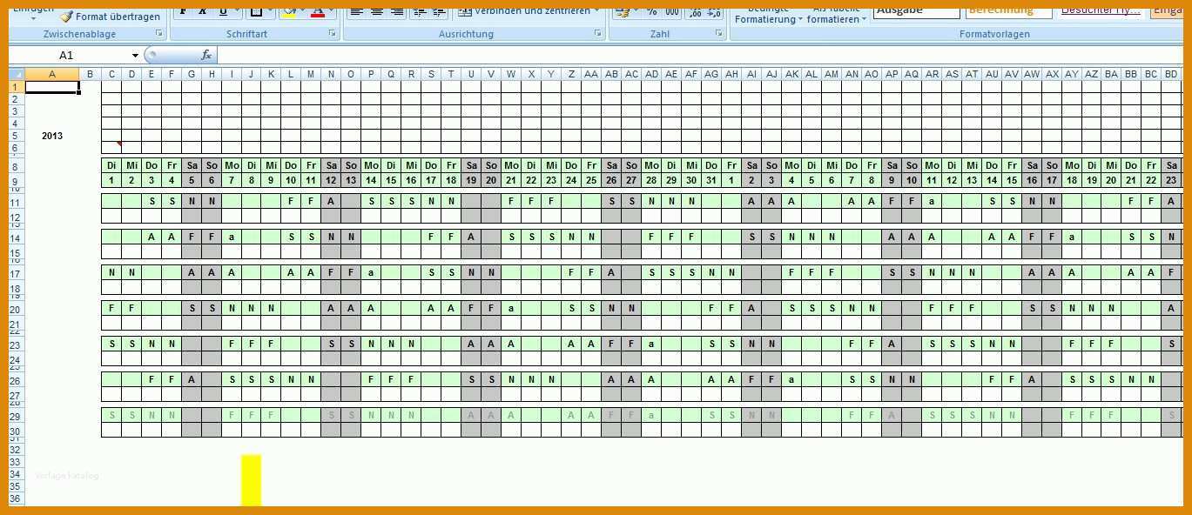Screen dimensions: 1192x515
Task: Select lowercase 'a' shift cell in row 14
Action: (x=232, y=237)
